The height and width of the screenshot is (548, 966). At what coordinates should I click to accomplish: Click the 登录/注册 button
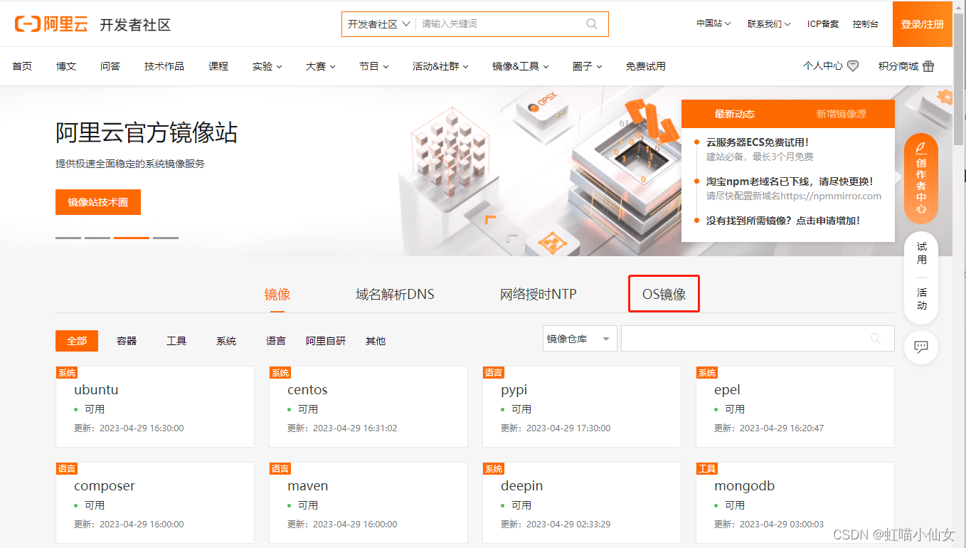point(923,24)
